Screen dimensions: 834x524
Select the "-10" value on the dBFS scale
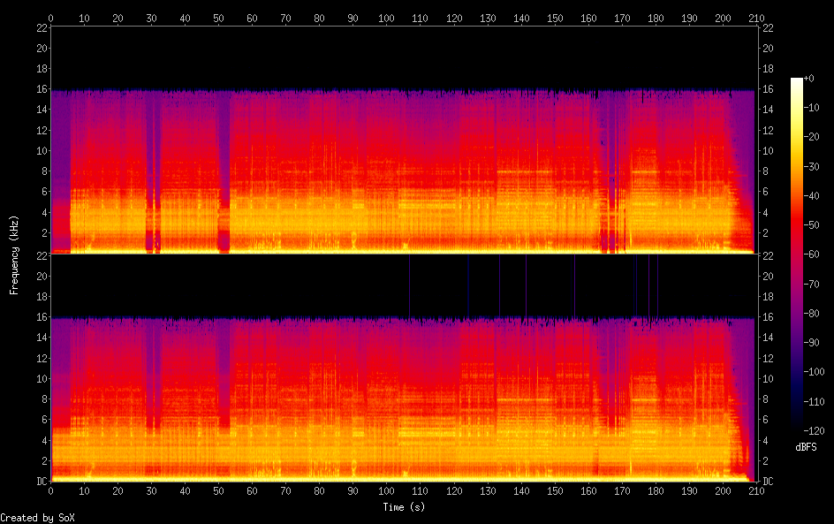coord(811,108)
